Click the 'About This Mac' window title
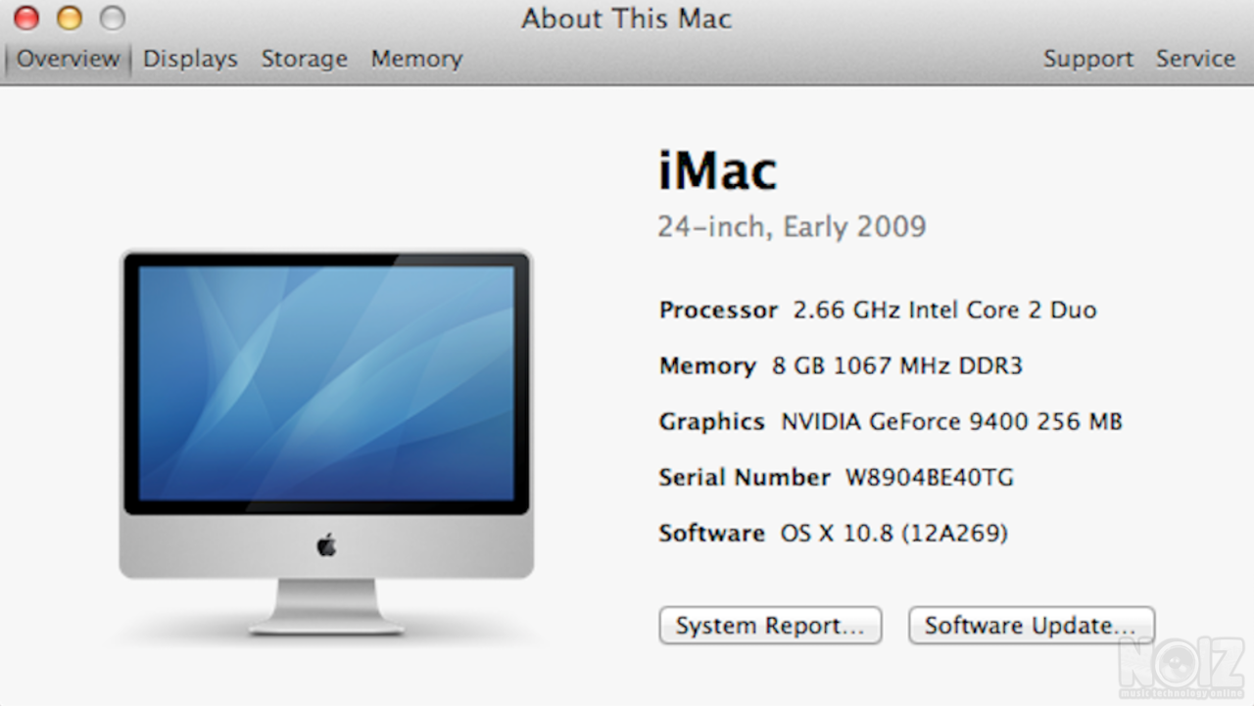 pyautogui.click(x=627, y=18)
